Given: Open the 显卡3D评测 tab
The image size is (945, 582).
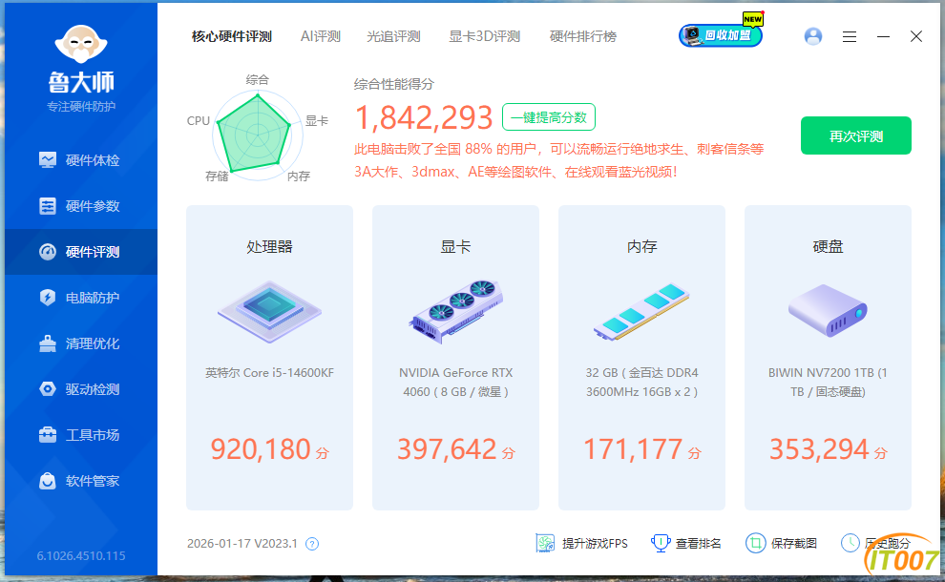Looking at the screenshot, I should (484, 36).
